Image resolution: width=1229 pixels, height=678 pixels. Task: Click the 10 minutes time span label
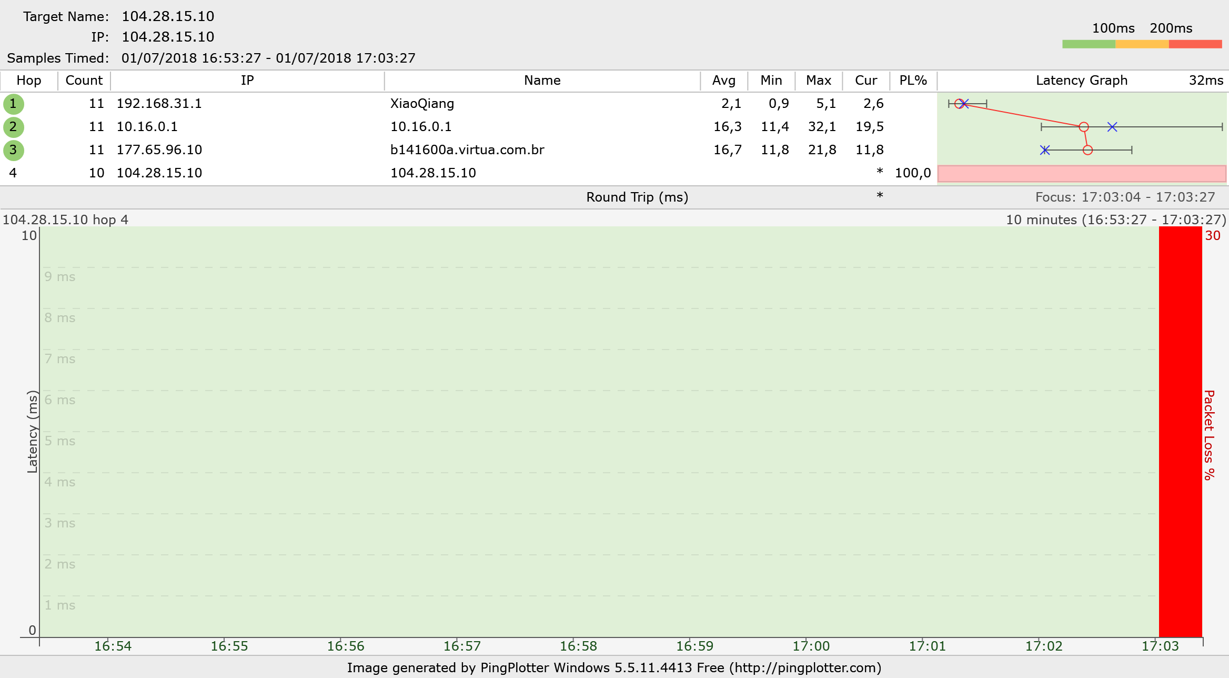pos(1116,220)
